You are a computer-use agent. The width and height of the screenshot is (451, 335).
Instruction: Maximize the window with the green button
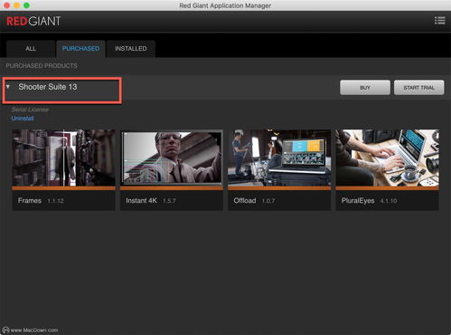[26, 5]
